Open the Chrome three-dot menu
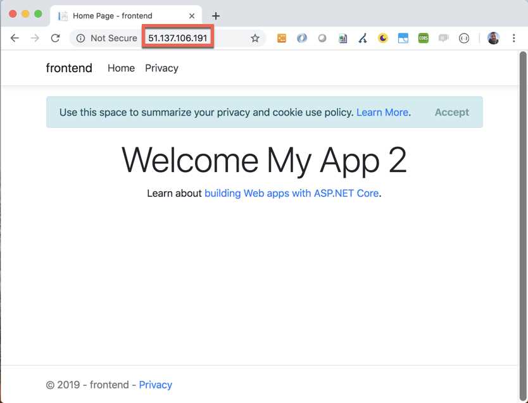528x403 pixels. coord(514,38)
